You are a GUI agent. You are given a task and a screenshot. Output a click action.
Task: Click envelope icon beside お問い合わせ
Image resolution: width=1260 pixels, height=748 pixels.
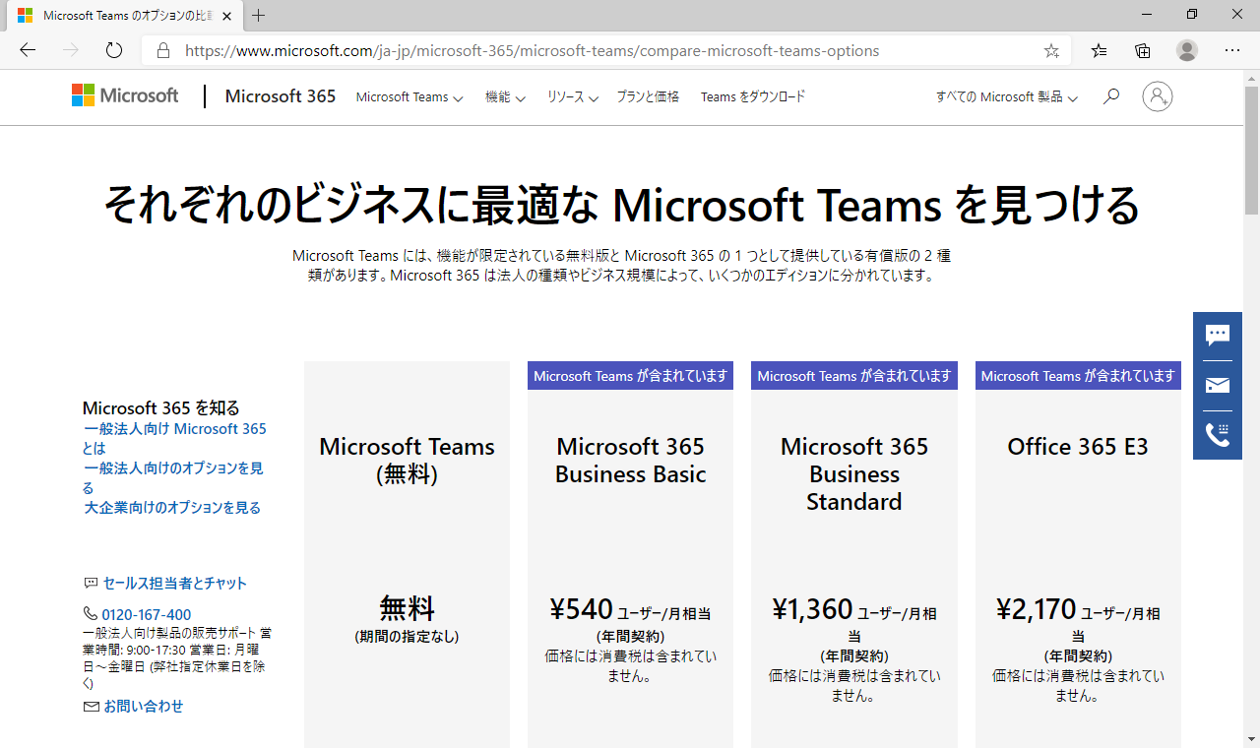point(92,707)
